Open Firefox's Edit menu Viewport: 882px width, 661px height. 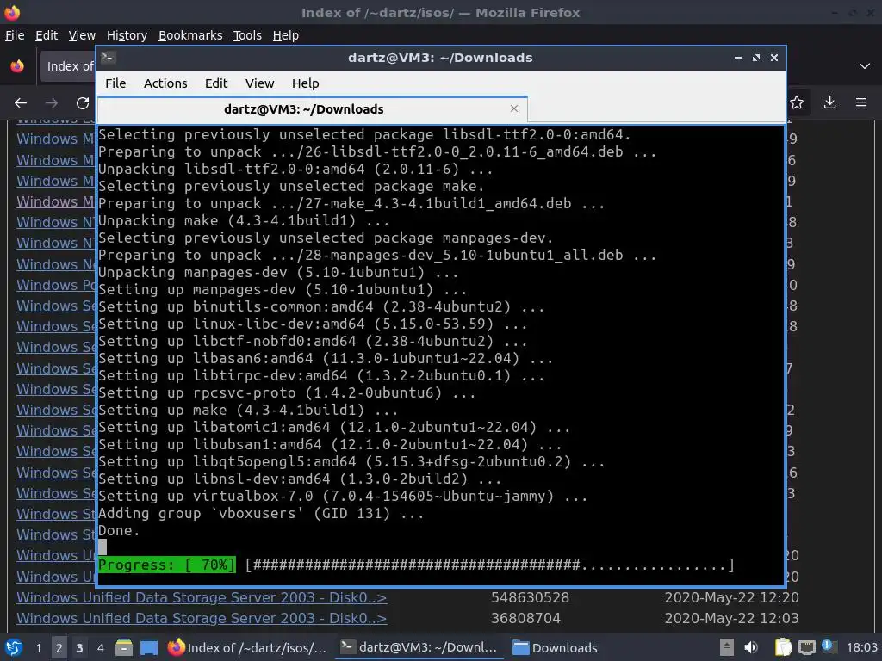click(x=47, y=35)
